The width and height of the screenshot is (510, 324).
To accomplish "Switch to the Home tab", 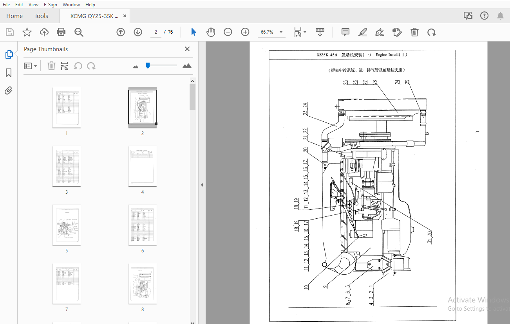I will (14, 16).
